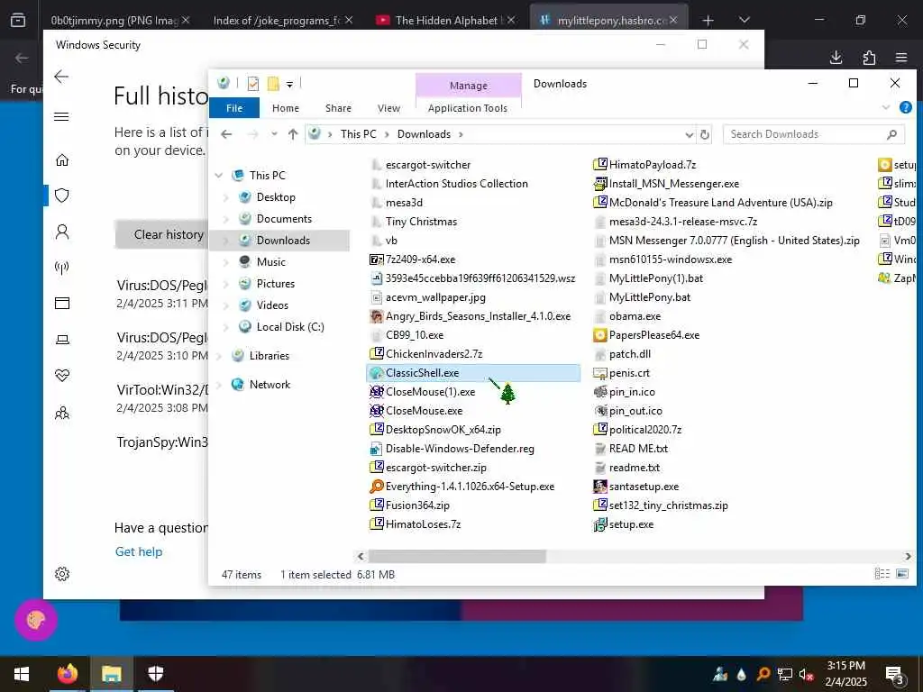The width and height of the screenshot is (923, 692).
Task: Open the Home icon in Windows Security sidebar
Action: (62, 160)
